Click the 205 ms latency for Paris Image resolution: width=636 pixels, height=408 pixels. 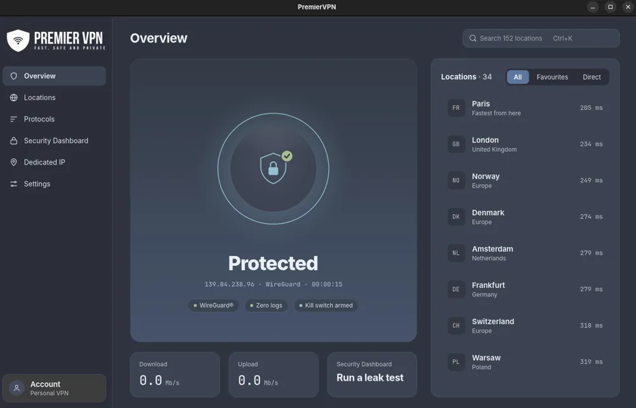coord(591,108)
